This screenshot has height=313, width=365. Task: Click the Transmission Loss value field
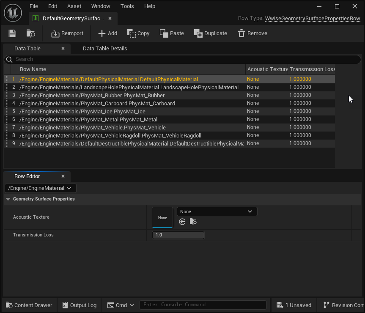point(178,235)
